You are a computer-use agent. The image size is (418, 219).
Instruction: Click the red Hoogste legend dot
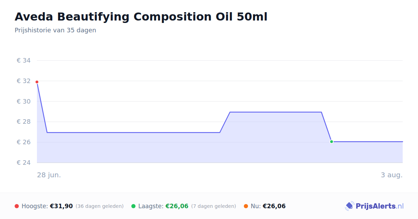(17, 206)
